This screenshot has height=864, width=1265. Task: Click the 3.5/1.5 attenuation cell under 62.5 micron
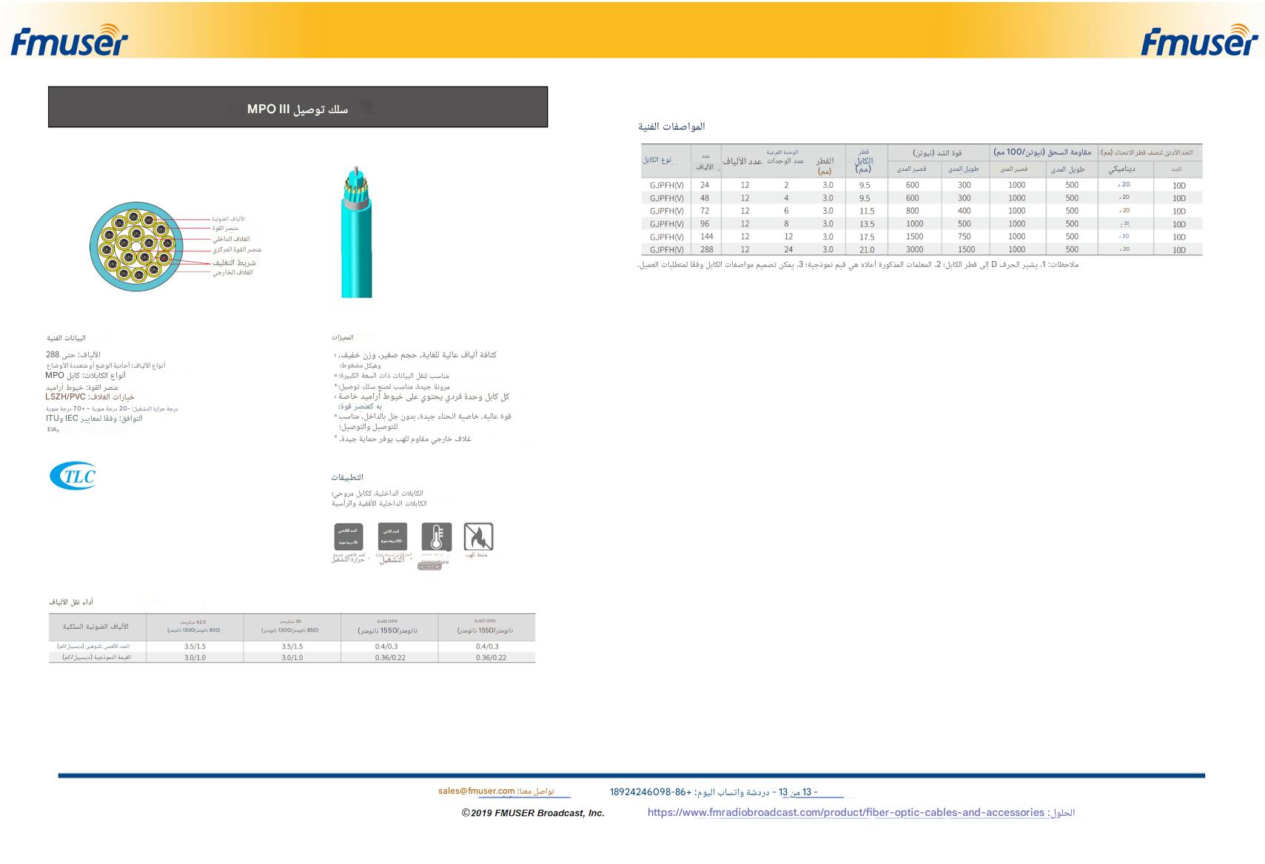(195, 647)
